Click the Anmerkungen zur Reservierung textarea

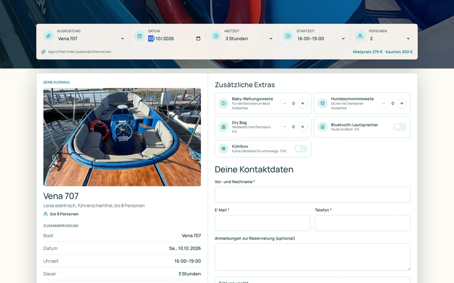pyautogui.click(x=312, y=257)
